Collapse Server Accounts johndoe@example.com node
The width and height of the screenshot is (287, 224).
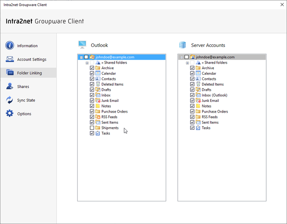coord(182,57)
